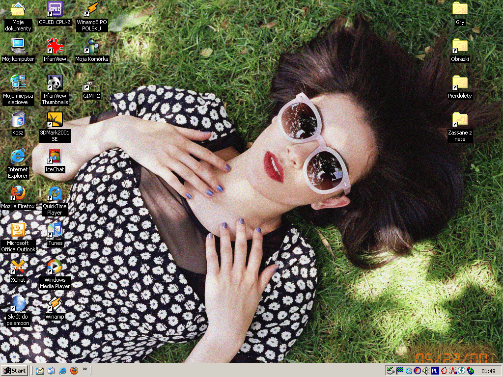
Task: Open the Gry folder shortcut
Action: (460, 9)
